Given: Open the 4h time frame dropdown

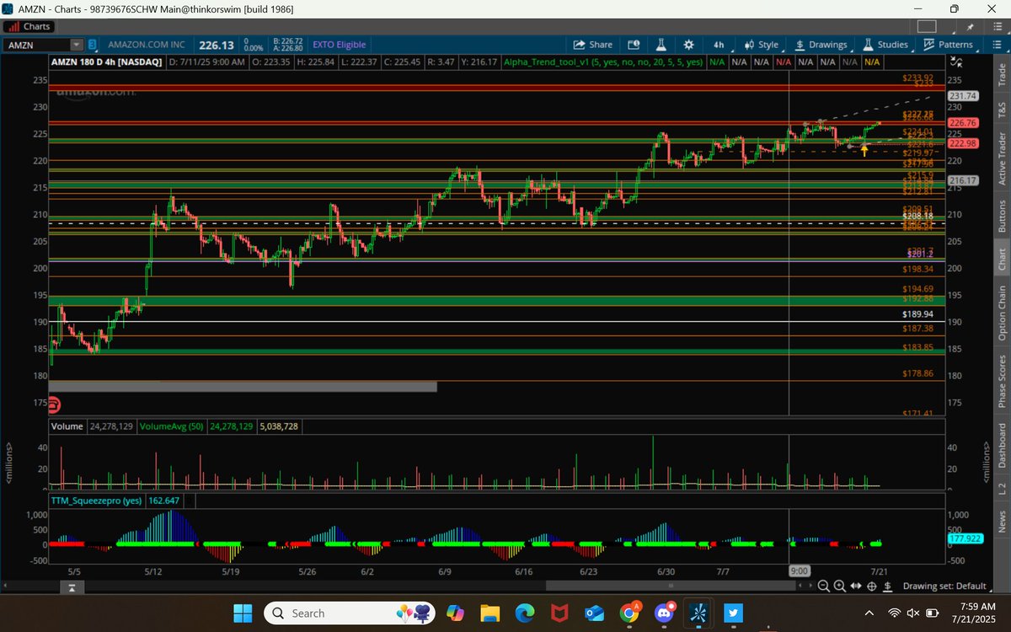Looking at the screenshot, I should click(x=719, y=45).
